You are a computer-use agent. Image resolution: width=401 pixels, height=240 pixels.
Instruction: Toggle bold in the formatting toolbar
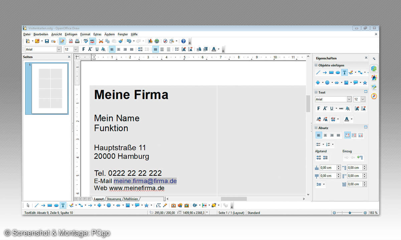point(84,49)
